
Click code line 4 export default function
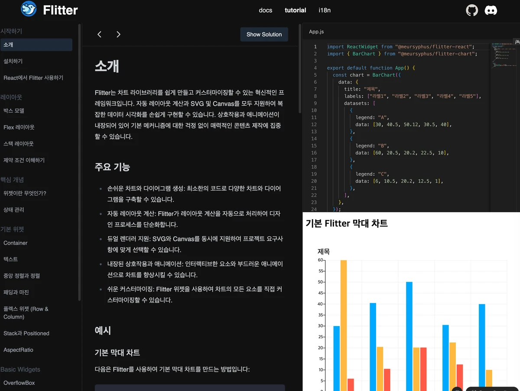pos(371,68)
